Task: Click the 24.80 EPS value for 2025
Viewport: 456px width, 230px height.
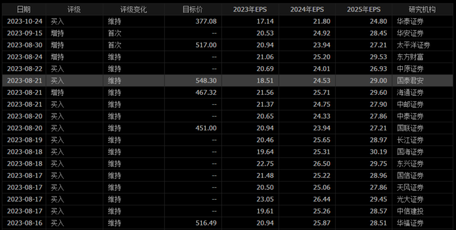Action: pos(378,21)
